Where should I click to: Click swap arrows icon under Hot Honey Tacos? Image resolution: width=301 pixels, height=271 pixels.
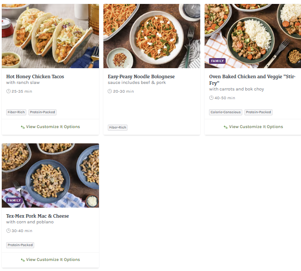[x=23, y=127]
